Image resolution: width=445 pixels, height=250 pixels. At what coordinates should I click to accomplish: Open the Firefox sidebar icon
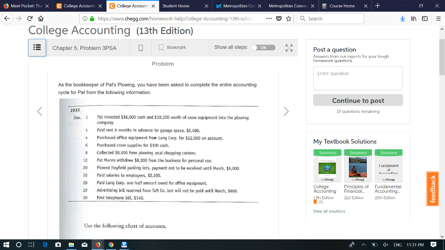point(424,18)
